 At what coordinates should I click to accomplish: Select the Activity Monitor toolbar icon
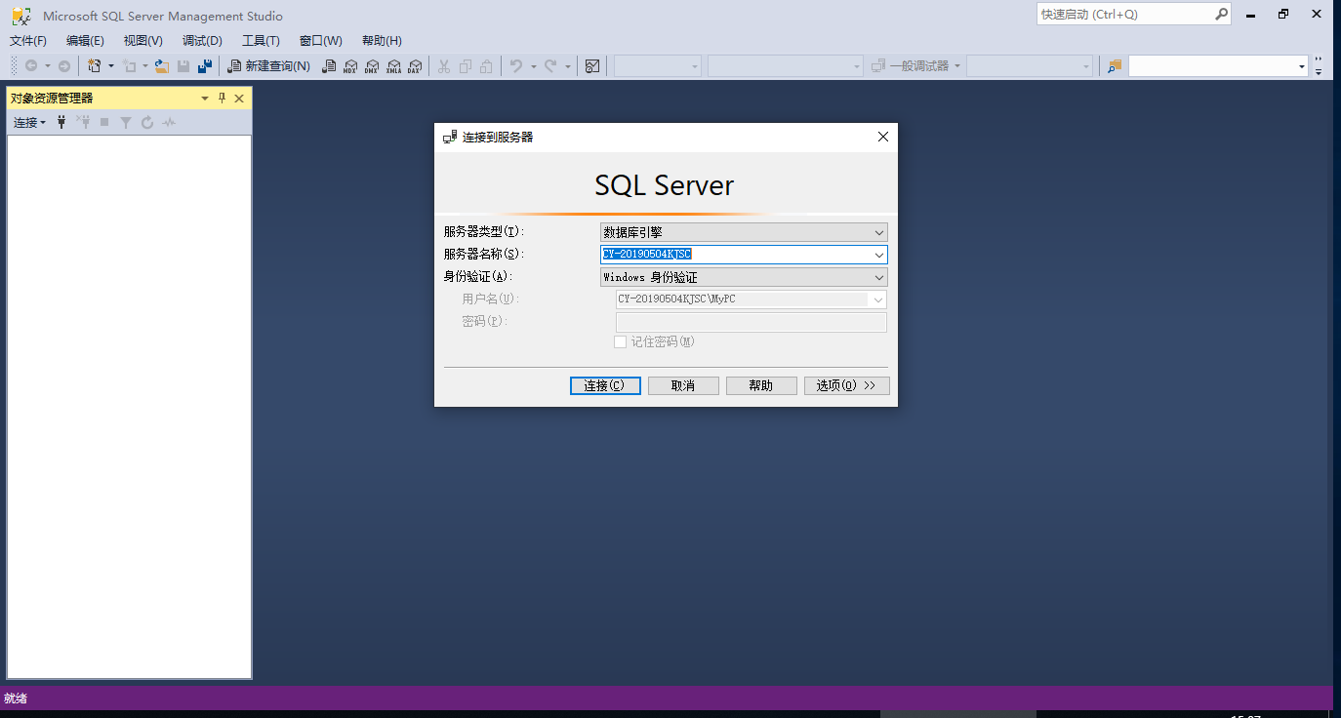tap(592, 65)
